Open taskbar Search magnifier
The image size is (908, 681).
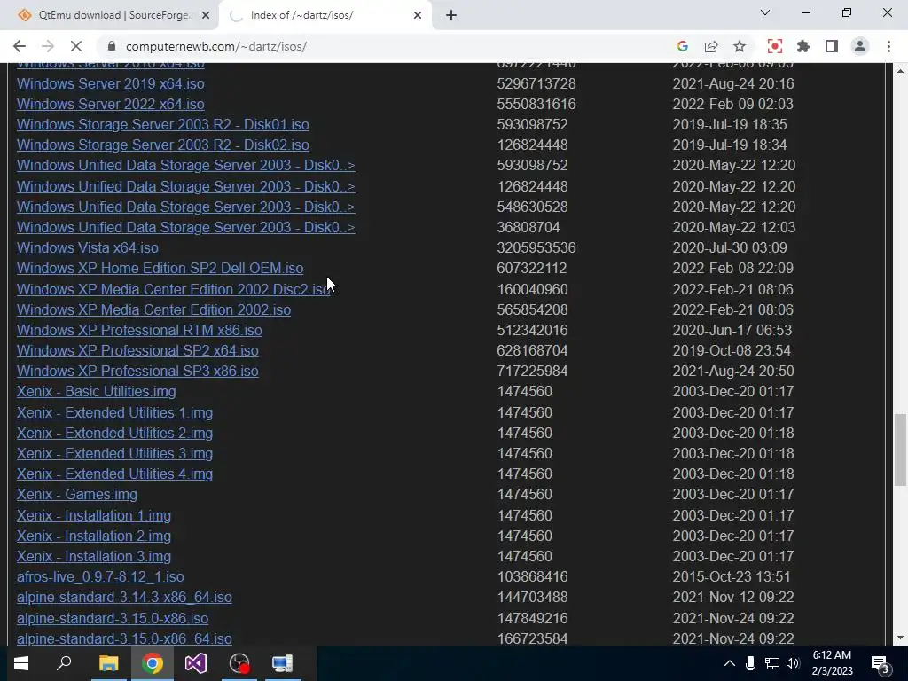tap(64, 663)
